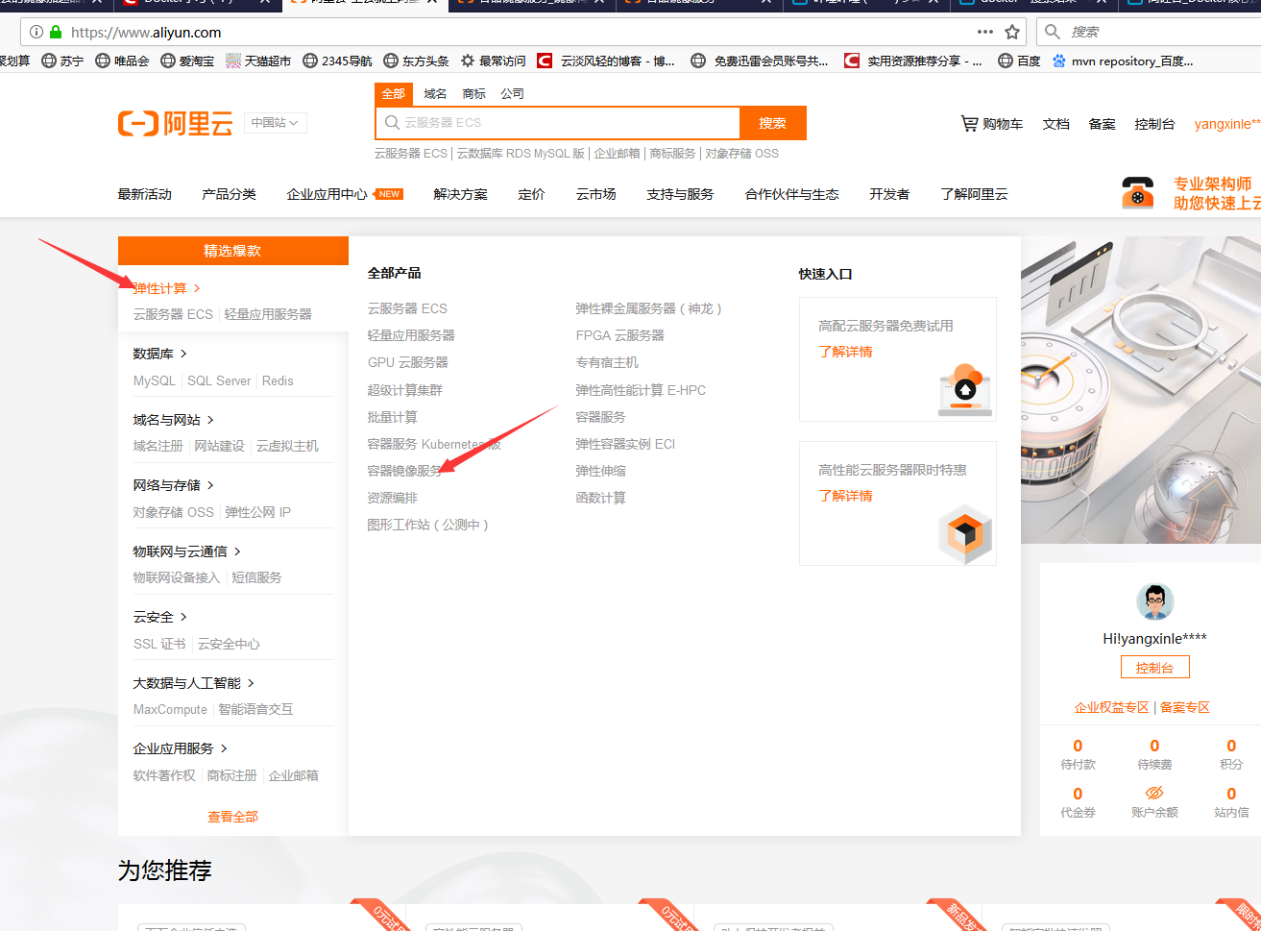The width and height of the screenshot is (1261, 931).
Task: Click 查看全部 link at the category list bottom
Action: (x=233, y=817)
